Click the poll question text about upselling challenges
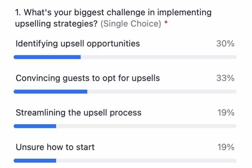The height and width of the screenshot is (168, 252). (x=113, y=18)
